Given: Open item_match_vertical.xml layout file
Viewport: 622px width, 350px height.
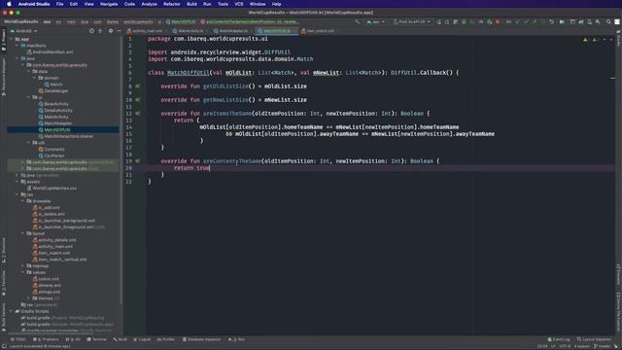Looking at the screenshot, I should click(x=59, y=260).
